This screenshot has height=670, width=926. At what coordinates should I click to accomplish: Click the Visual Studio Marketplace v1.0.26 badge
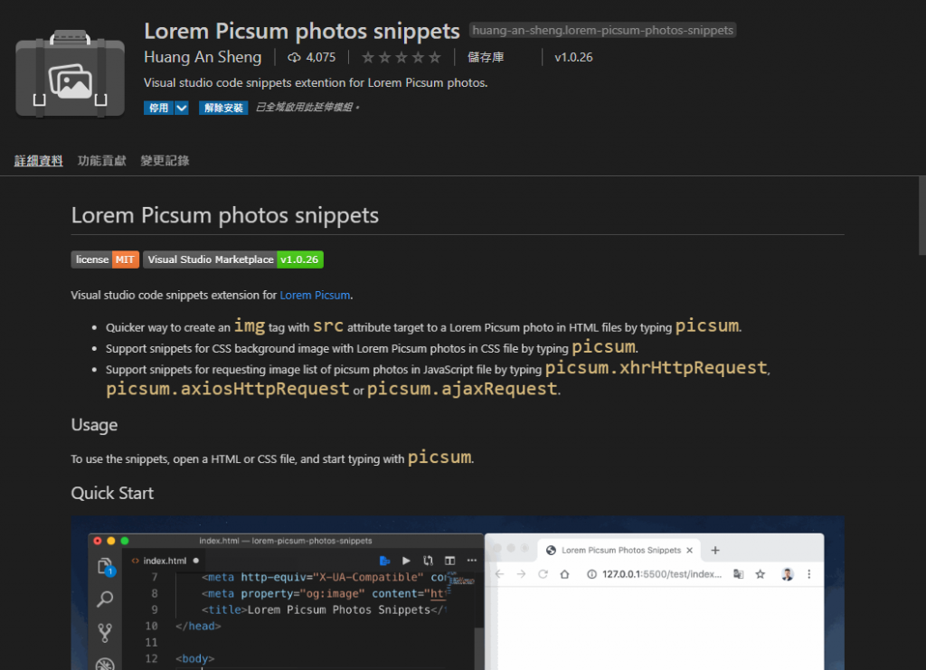(x=233, y=260)
